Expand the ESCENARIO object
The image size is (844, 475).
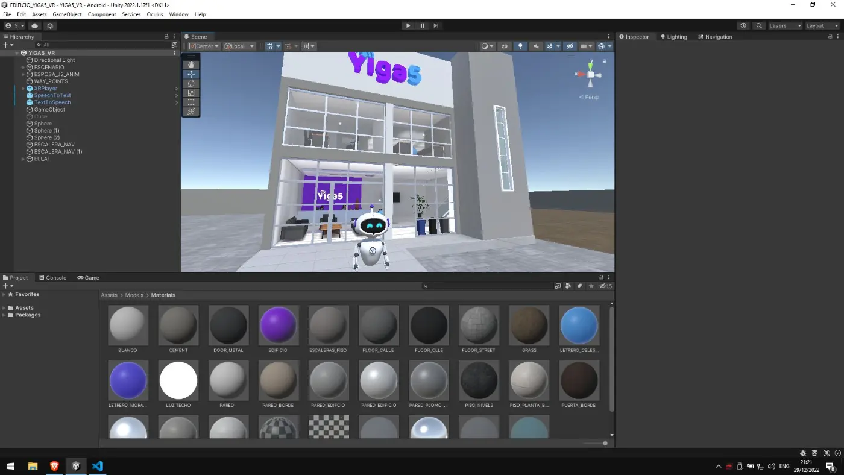[x=24, y=68]
